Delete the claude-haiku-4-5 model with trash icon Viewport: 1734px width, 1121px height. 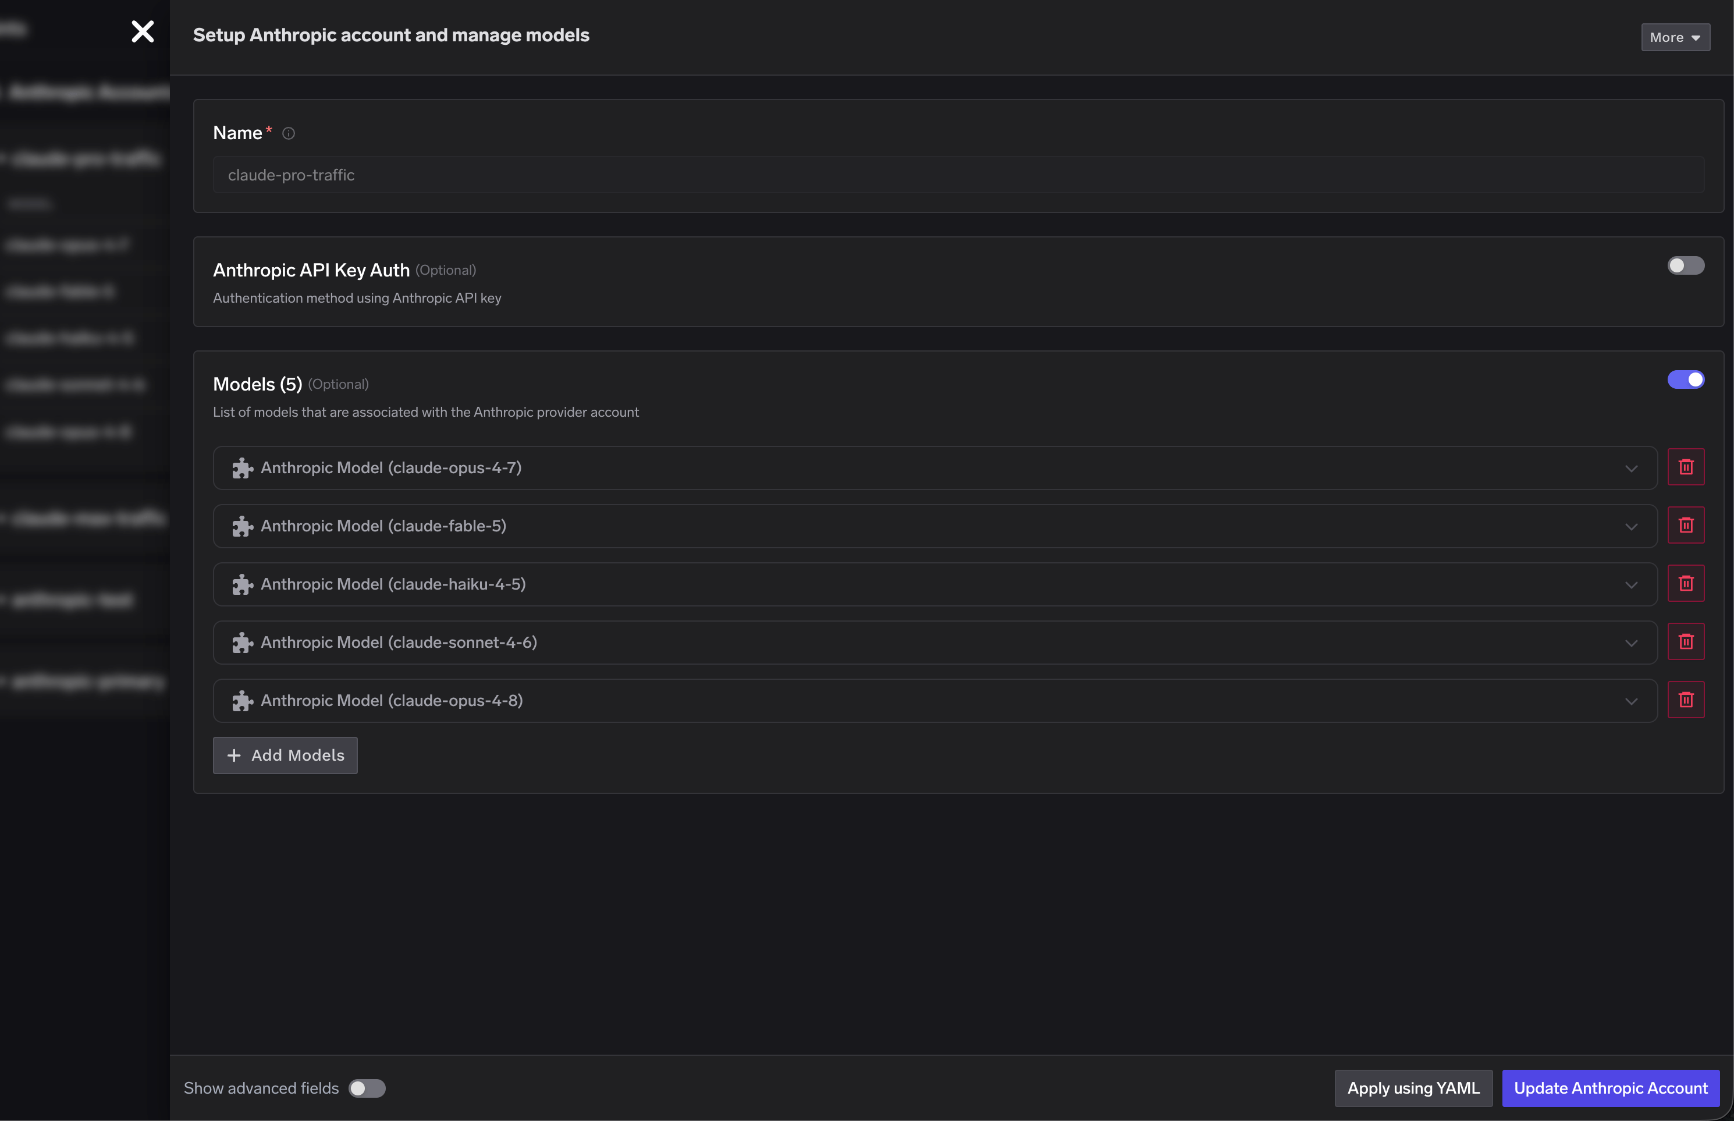(1685, 583)
